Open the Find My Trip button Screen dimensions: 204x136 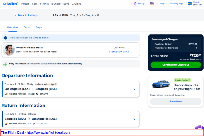(x=176, y=4)
